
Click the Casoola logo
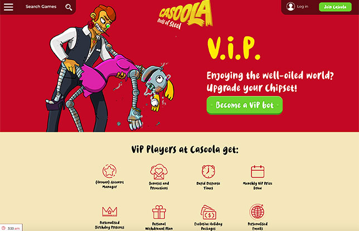[185, 15]
